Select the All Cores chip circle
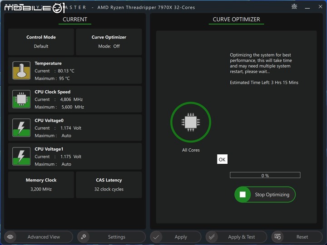Screen dimensions: 327x245 click(191, 122)
